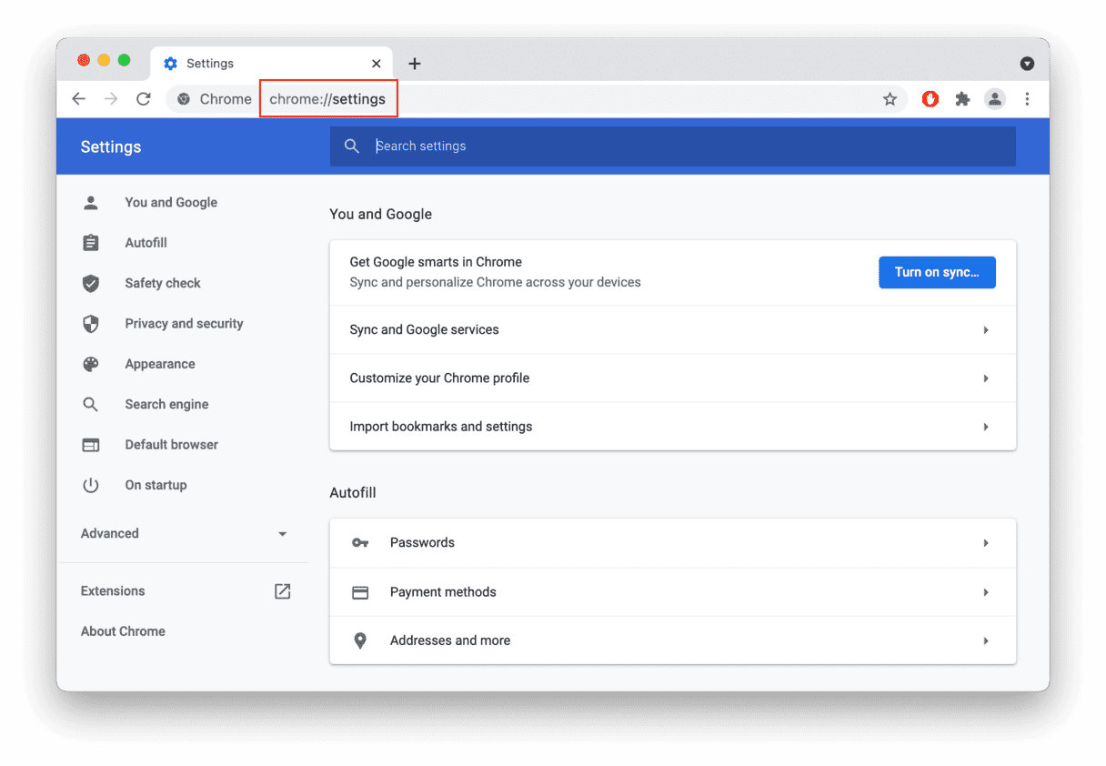Open the red ad blocker extension icon
1106x766 pixels.
click(x=930, y=99)
